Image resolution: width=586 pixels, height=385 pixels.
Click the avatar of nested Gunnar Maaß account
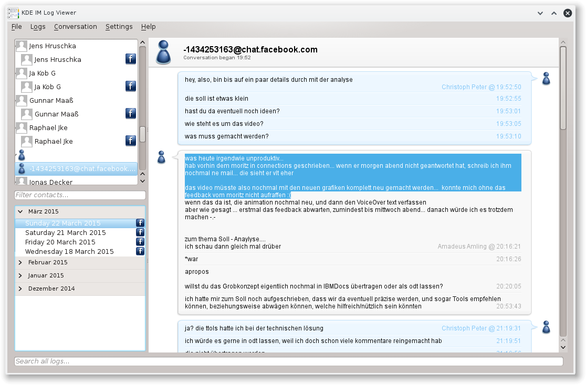[27, 114]
